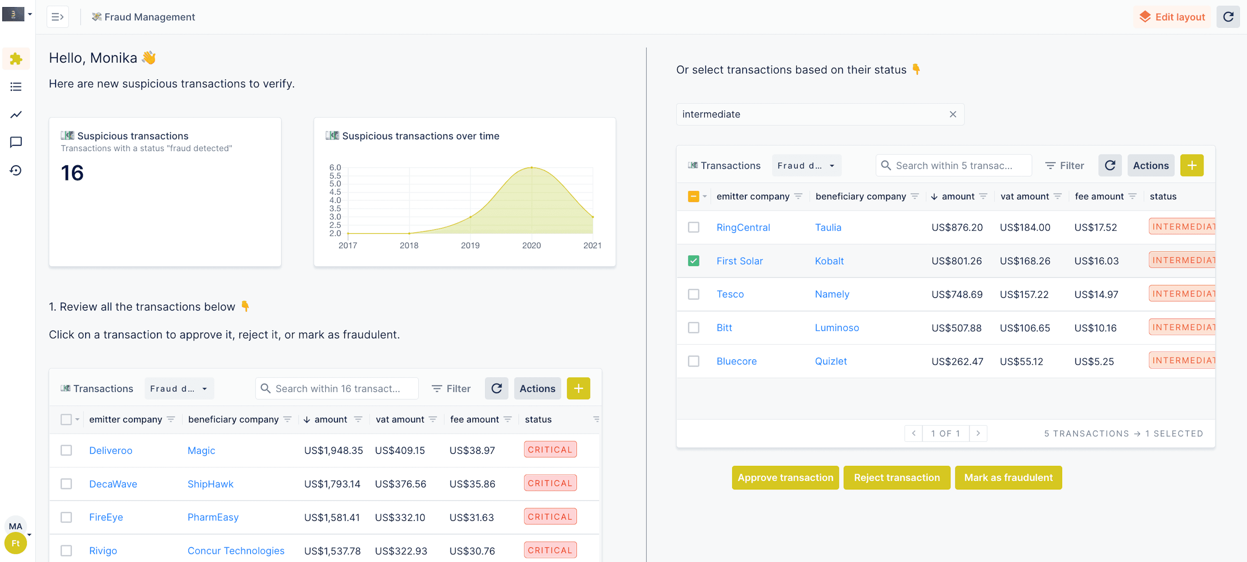The width and height of the screenshot is (1247, 562).
Task: Open Filter in left table toolbar
Action: click(451, 388)
